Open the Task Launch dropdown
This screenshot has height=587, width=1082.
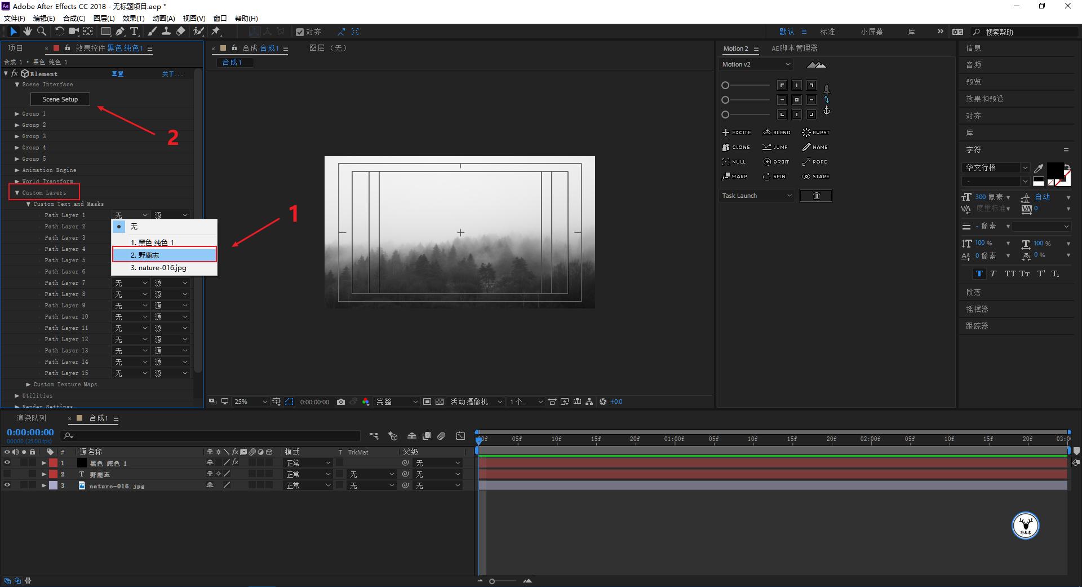point(756,196)
